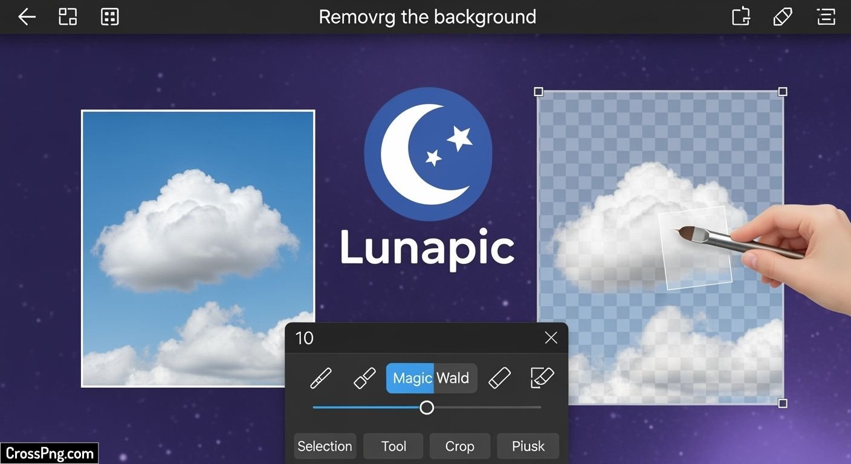Open the layout panels icon in top bar
Viewport: 851px width, 464px height.
68,17
